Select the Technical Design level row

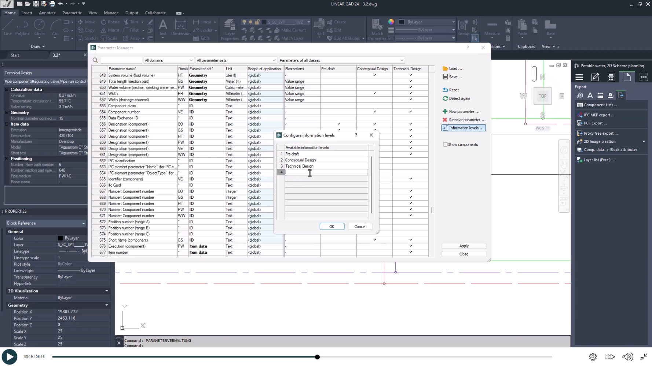pyautogui.click(x=326, y=166)
